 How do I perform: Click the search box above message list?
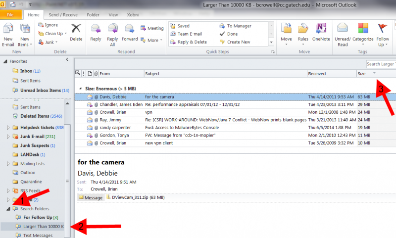point(380,64)
